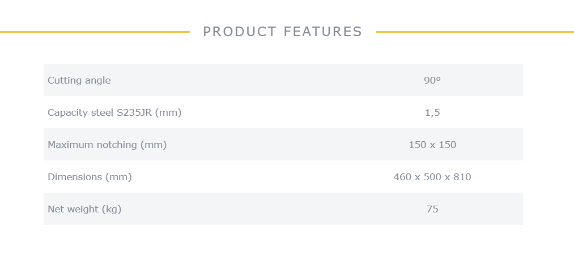Click the 150 x 150 notching value
574x261 pixels.
pyautogui.click(x=432, y=145)
